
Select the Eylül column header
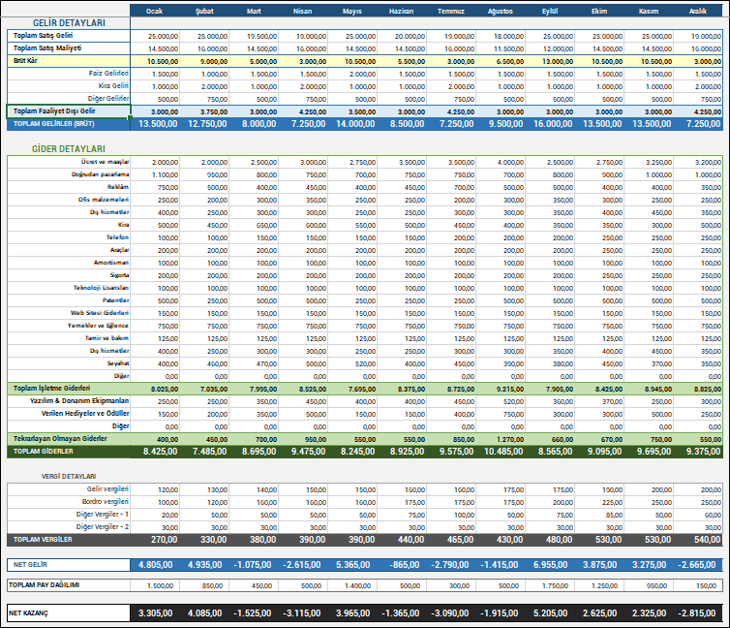(x=550, y=11)
